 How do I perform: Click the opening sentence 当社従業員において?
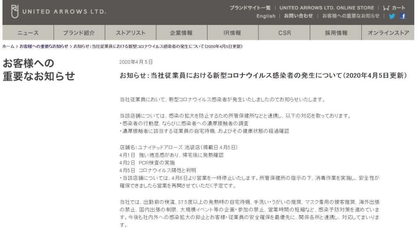(x=222, y=100)
